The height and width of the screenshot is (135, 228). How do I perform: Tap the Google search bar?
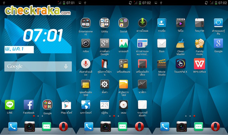click(38, 66)
